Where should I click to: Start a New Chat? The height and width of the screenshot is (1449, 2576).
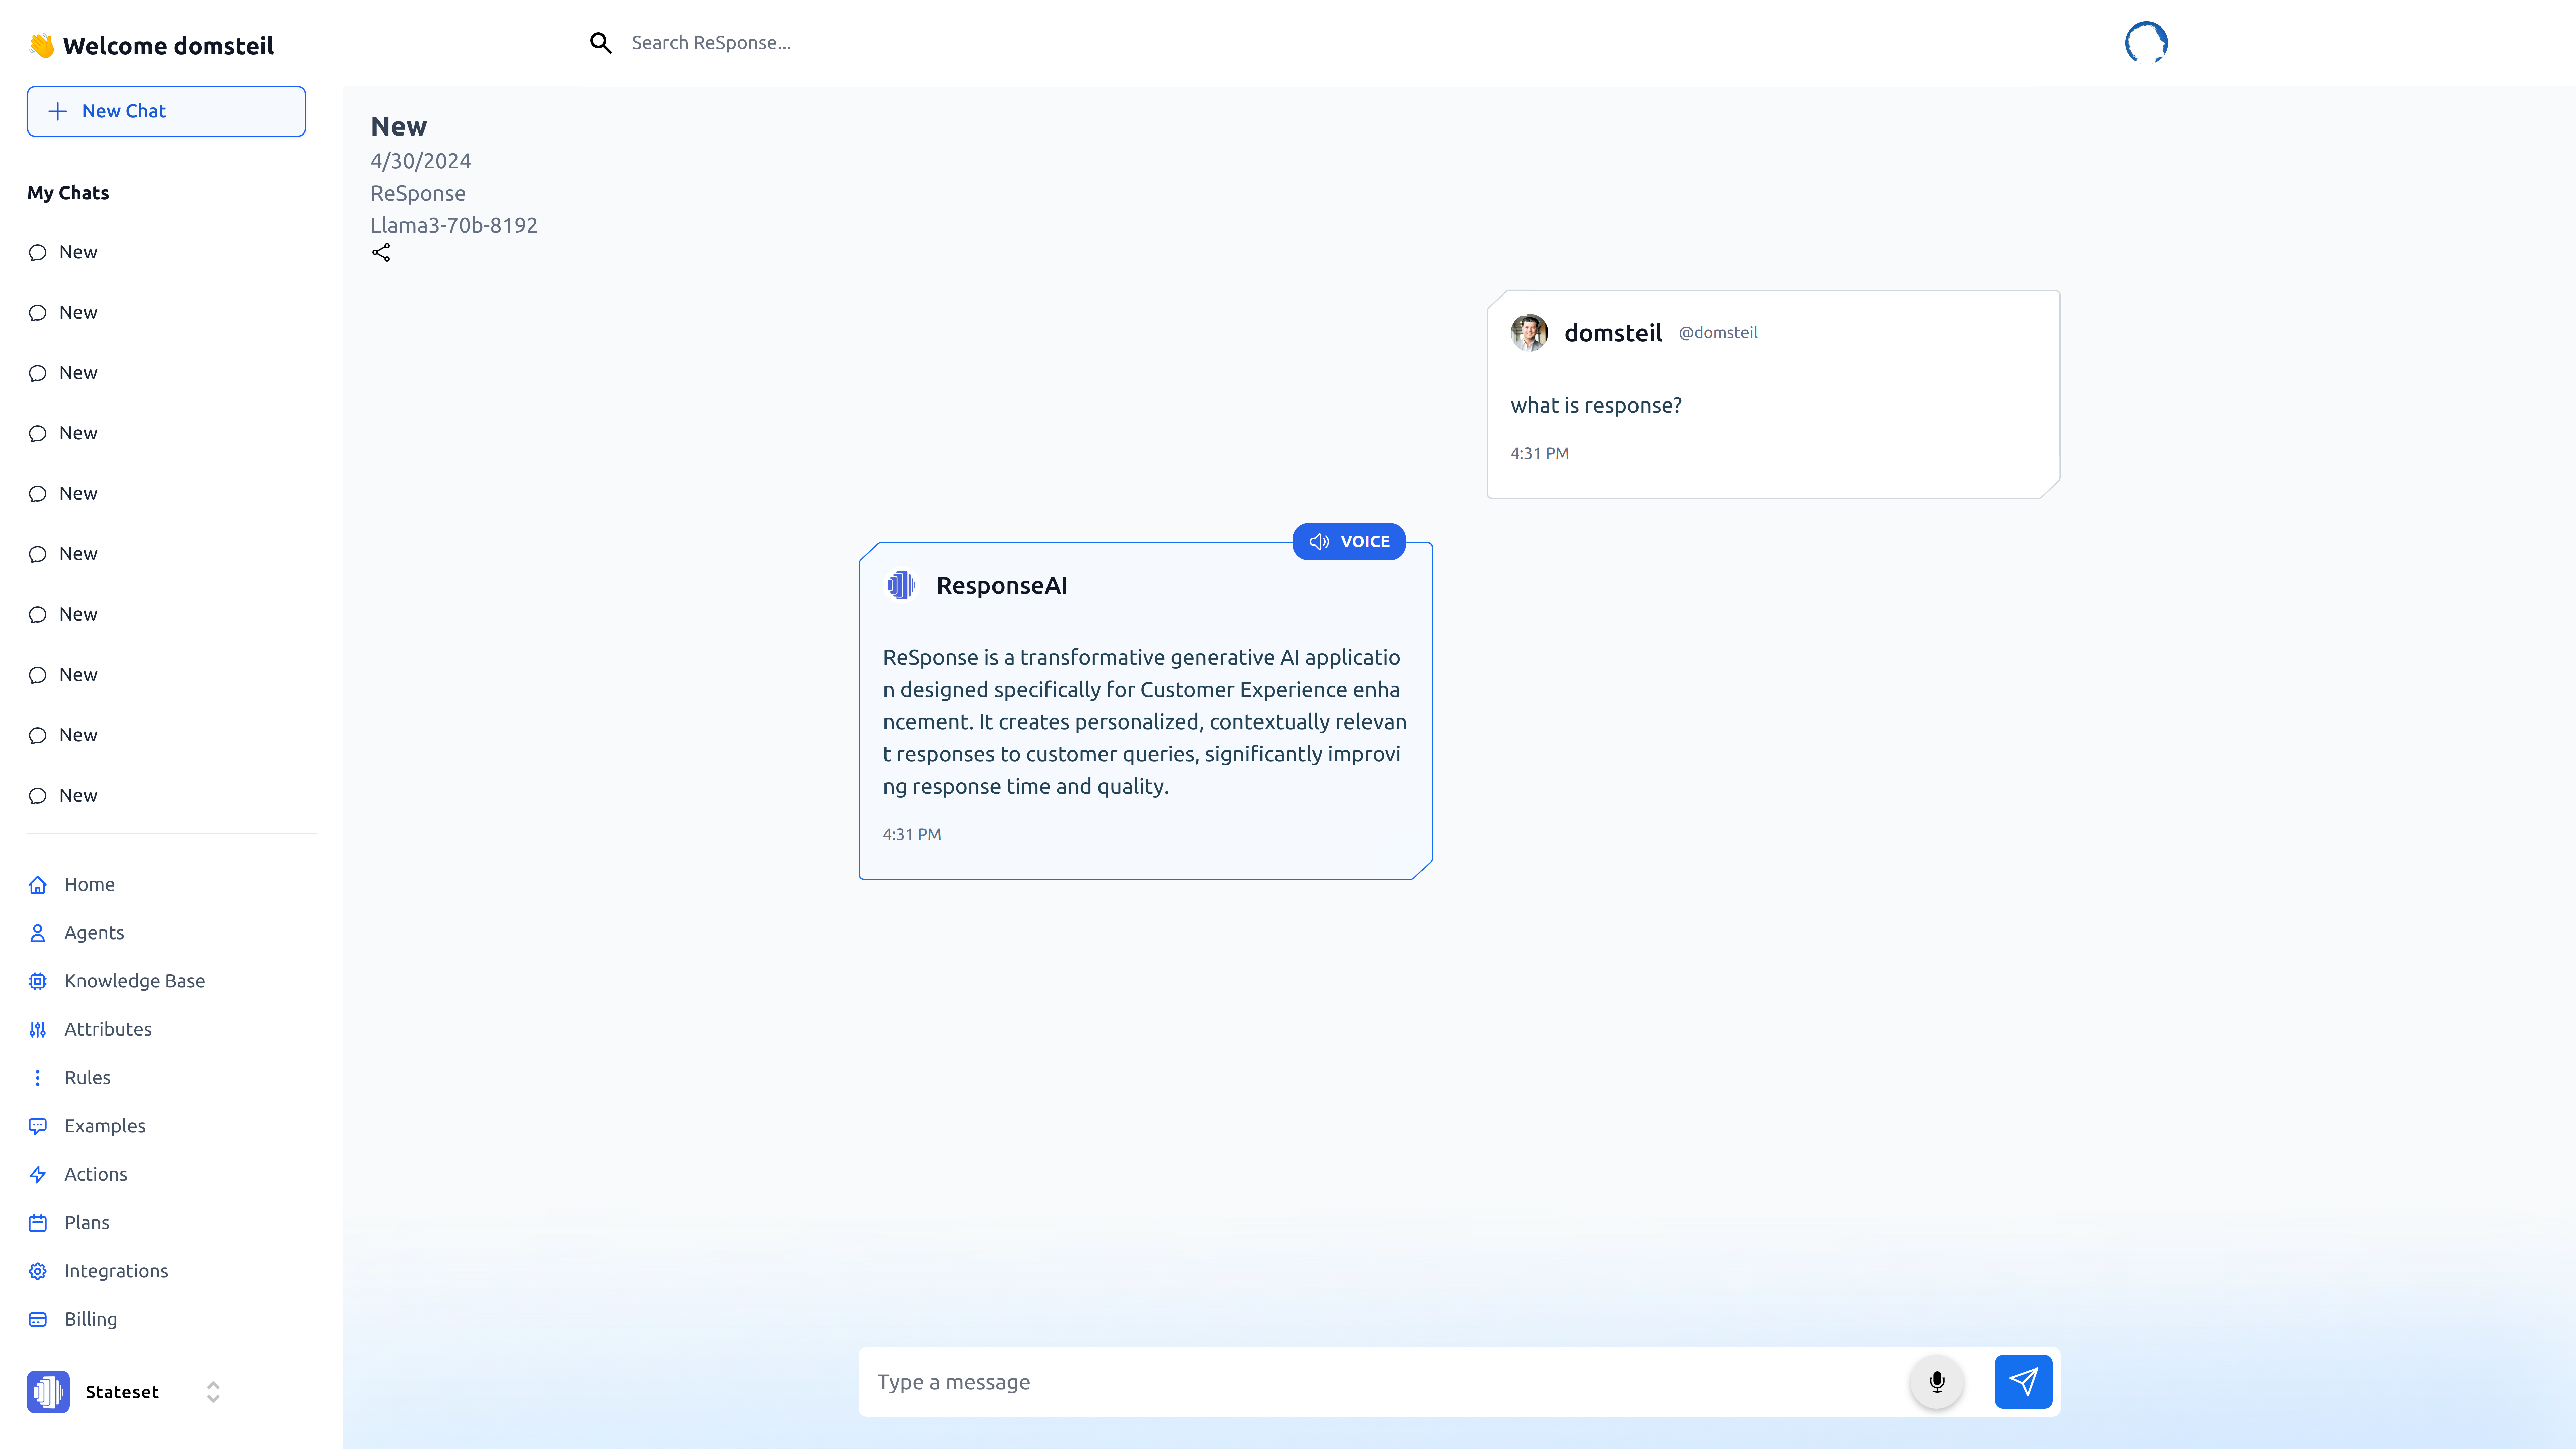coord(166,111)
